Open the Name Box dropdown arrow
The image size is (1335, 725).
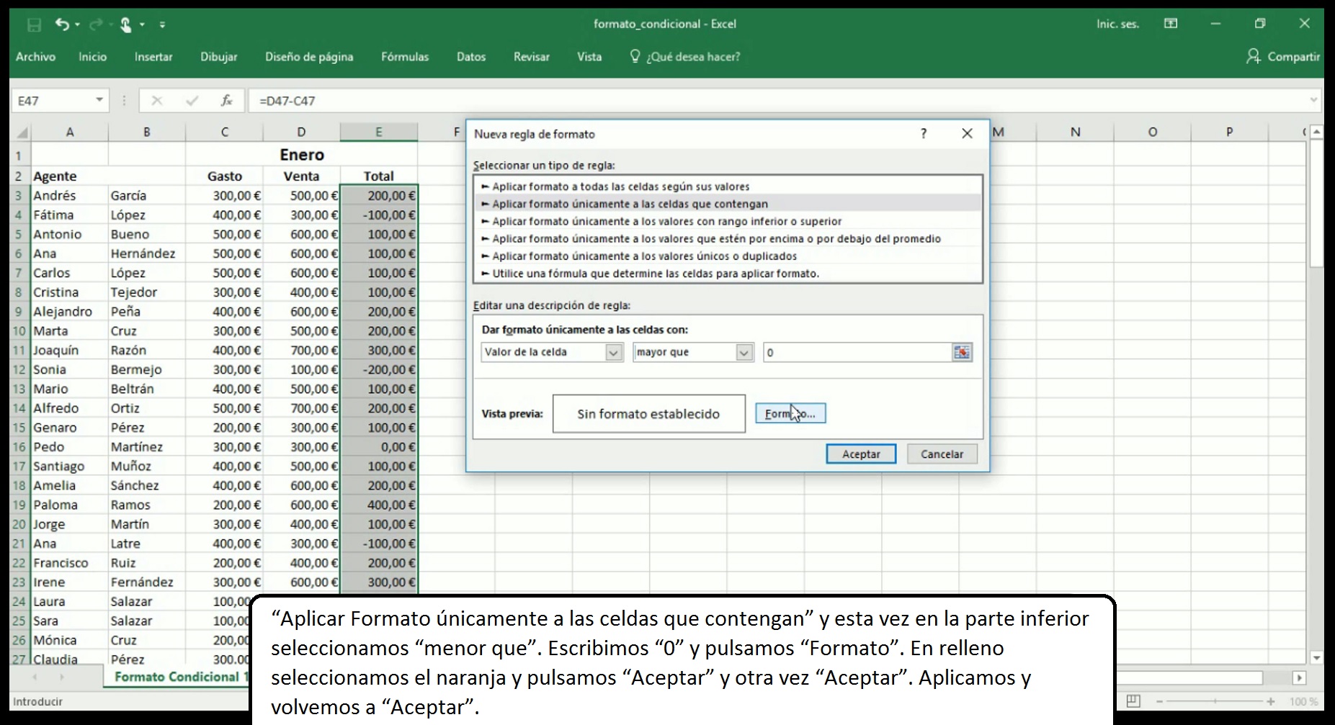[x=99, y=100]
